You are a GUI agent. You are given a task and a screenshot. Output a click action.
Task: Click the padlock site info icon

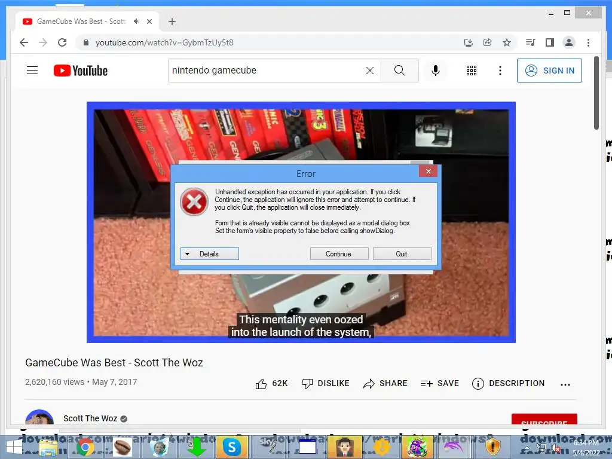point(86,42)
